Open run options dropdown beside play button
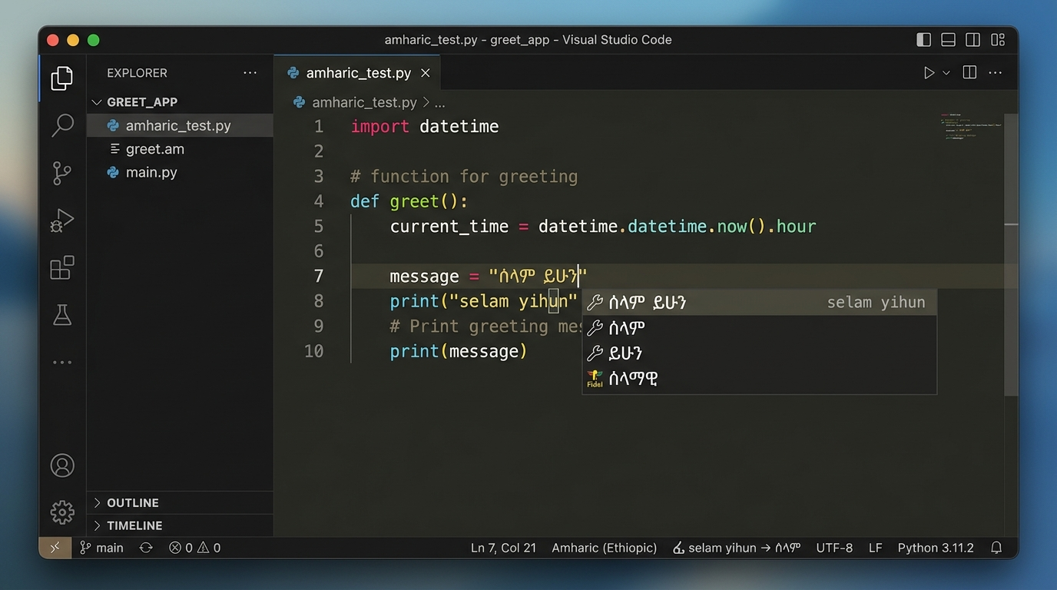The height and width of the screenshot is (590, 1057). pos(946,73)
